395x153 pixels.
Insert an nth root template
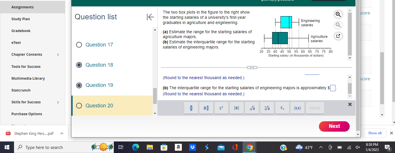pyautogui.click(x=267, y=108)
